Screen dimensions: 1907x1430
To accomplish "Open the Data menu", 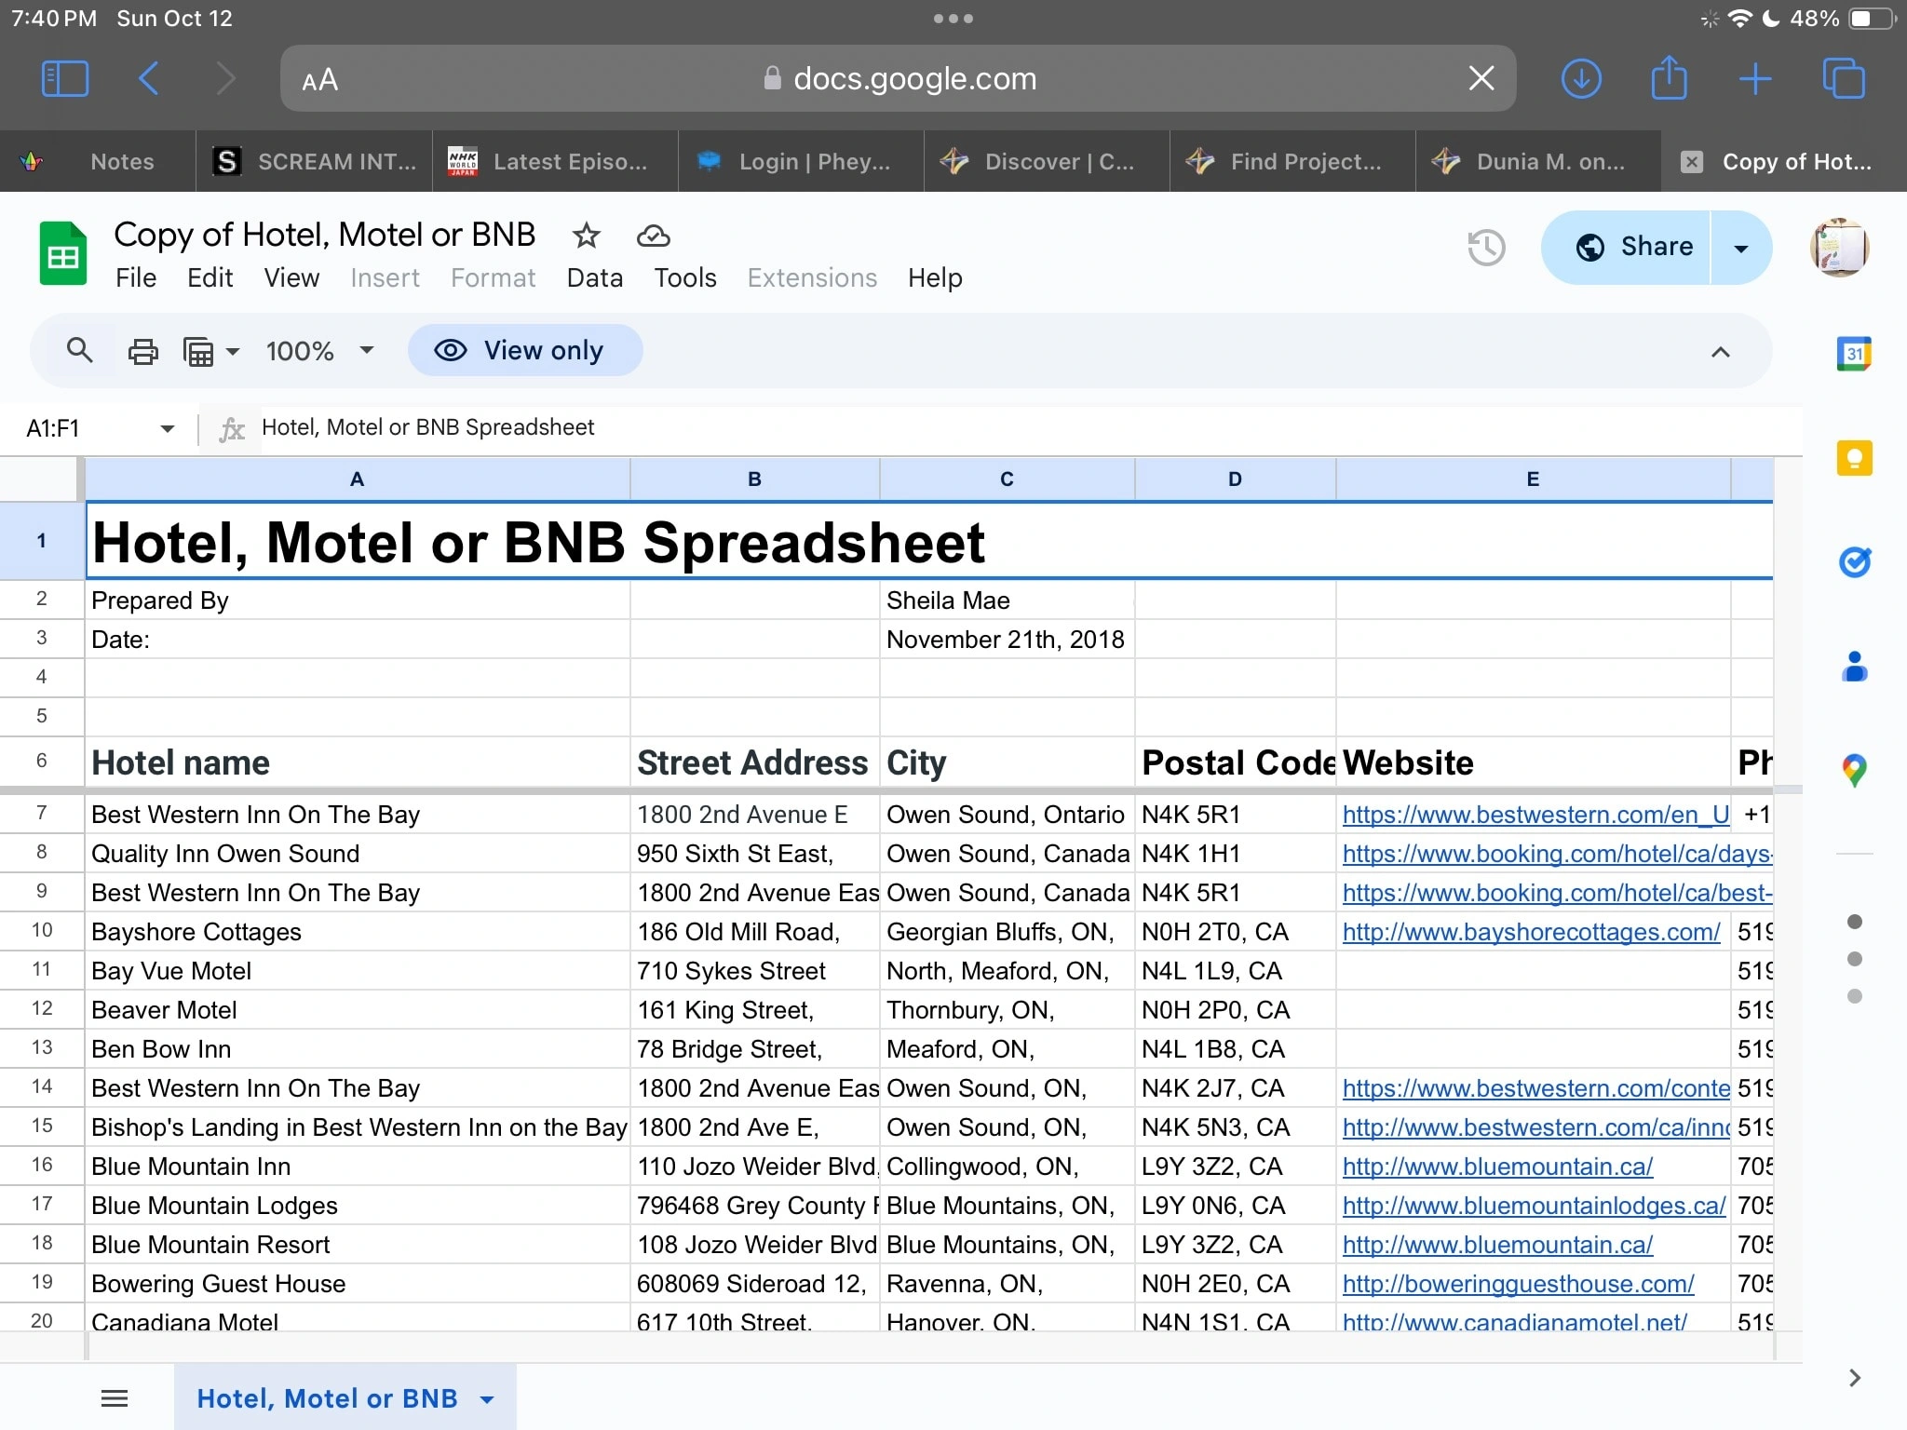I will click(x=594, y=277).
